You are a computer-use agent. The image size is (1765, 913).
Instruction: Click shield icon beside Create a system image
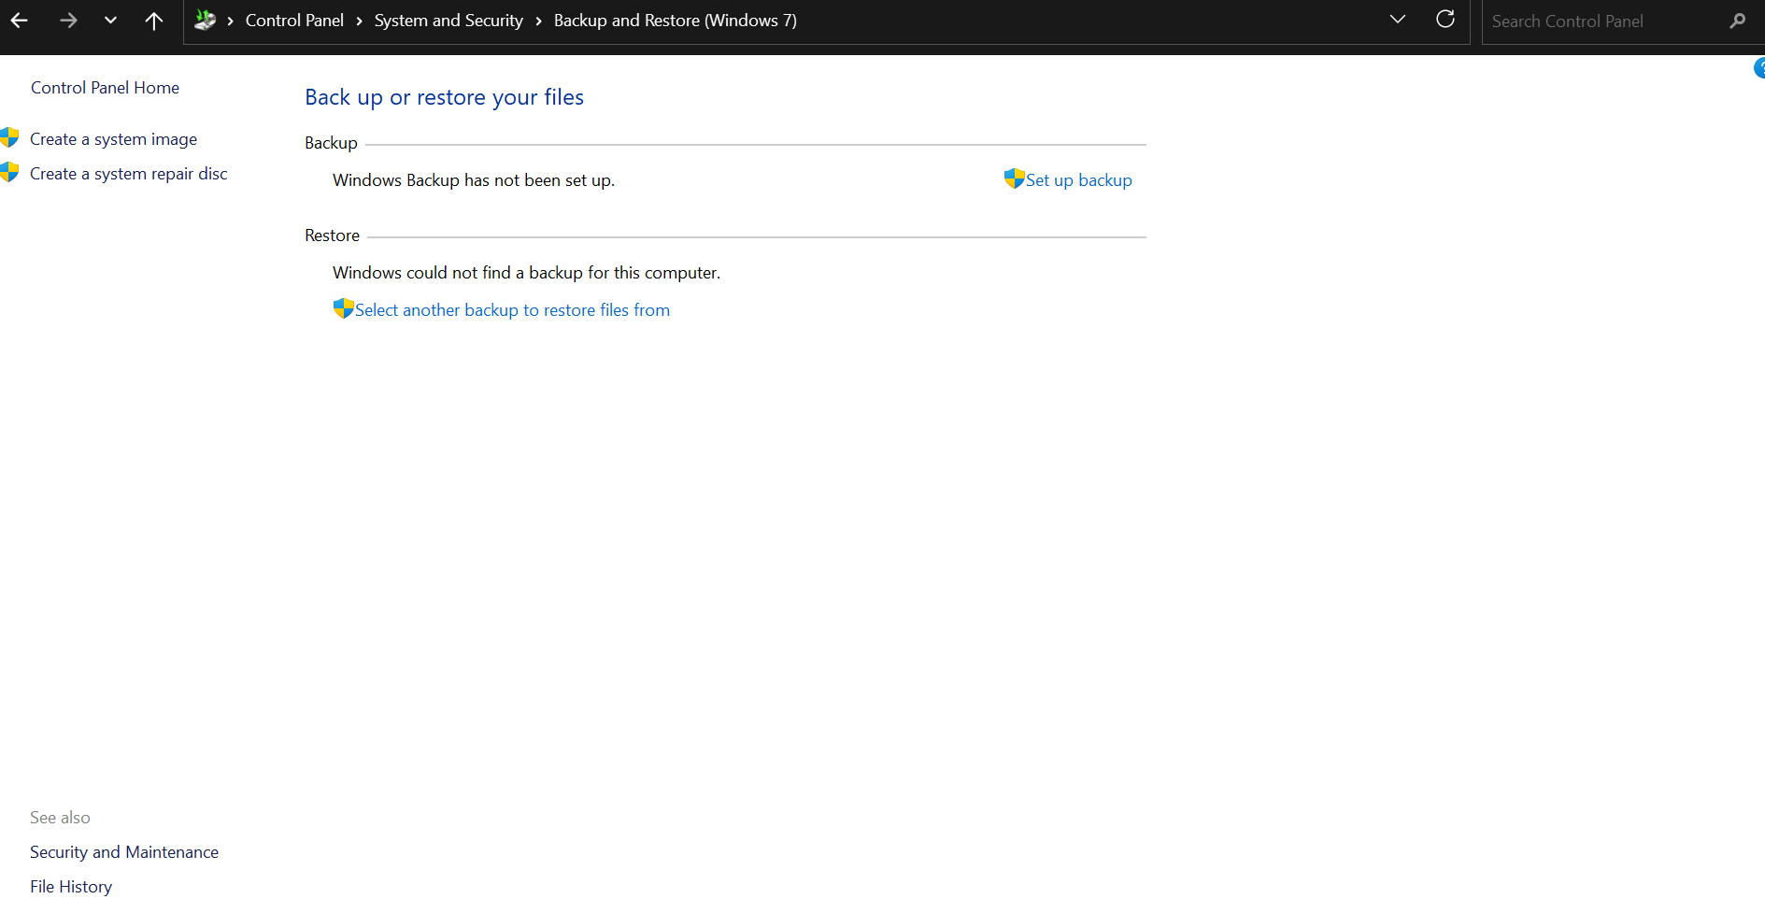click(x=9, y=138)
